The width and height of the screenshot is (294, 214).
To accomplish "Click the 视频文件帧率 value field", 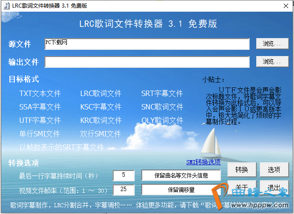I will 123,190.
